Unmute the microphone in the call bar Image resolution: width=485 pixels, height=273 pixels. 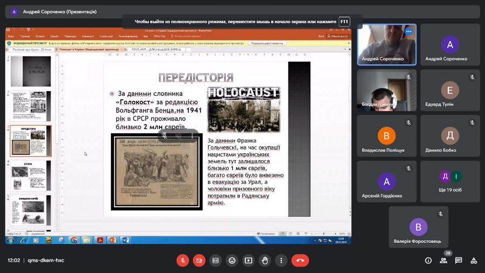coord(183,260)
